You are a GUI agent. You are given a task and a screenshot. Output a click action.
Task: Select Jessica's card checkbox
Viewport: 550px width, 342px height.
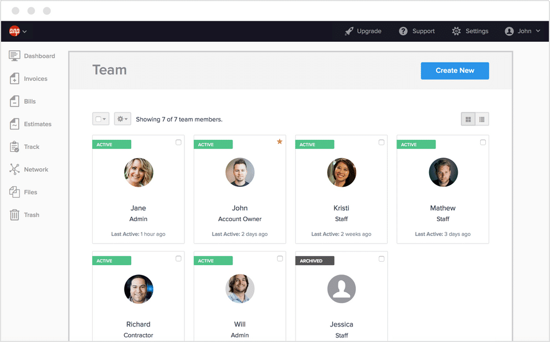pyautogui.click(x=382, y=258)
